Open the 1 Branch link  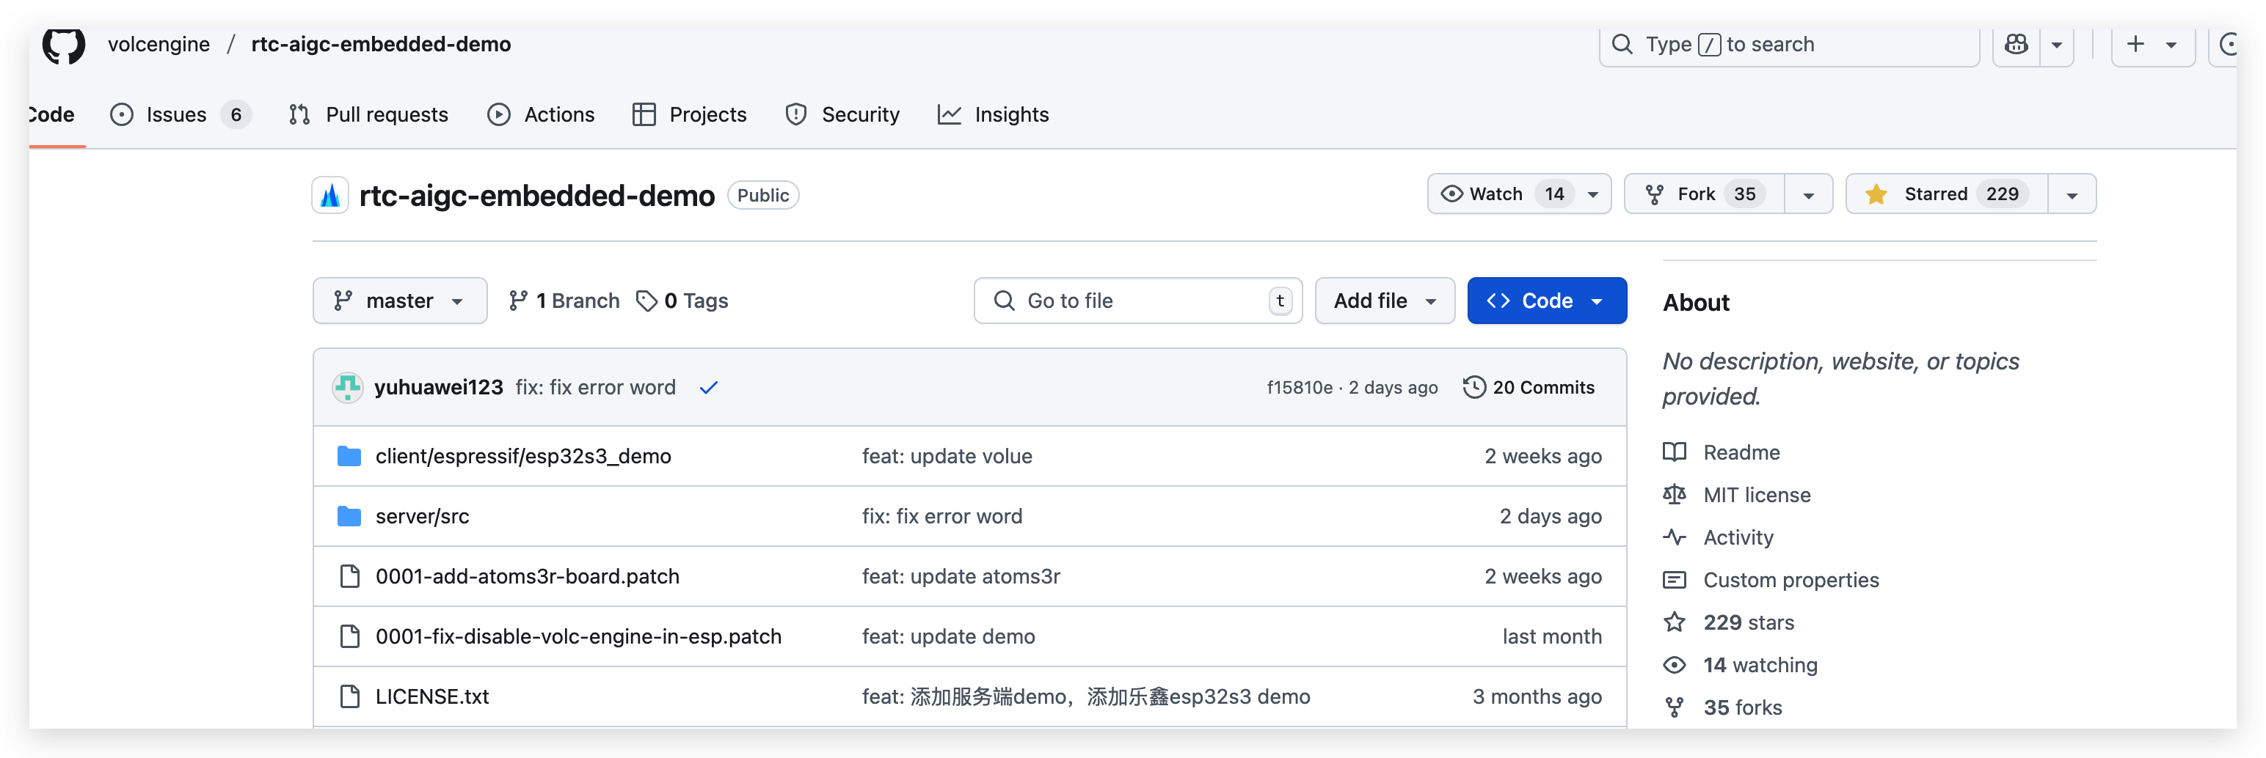click(x=564, y=301)
